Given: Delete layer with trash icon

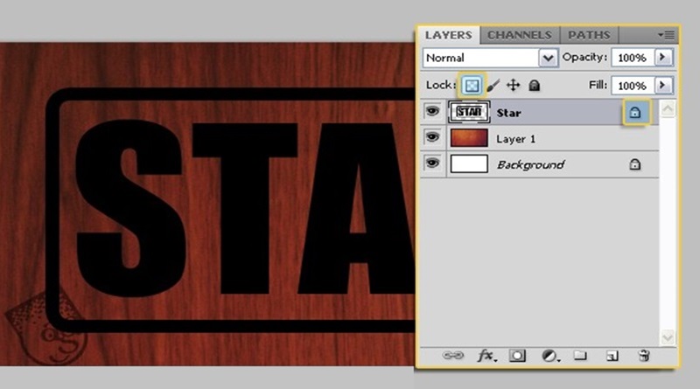Looking at the screenshot, I should pyautogui.click(x=644, y=356).
